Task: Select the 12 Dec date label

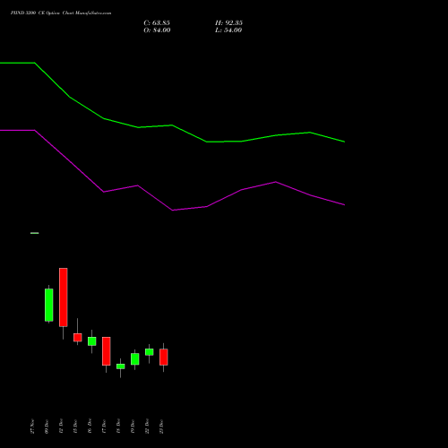Action: (x=61, y=426)
